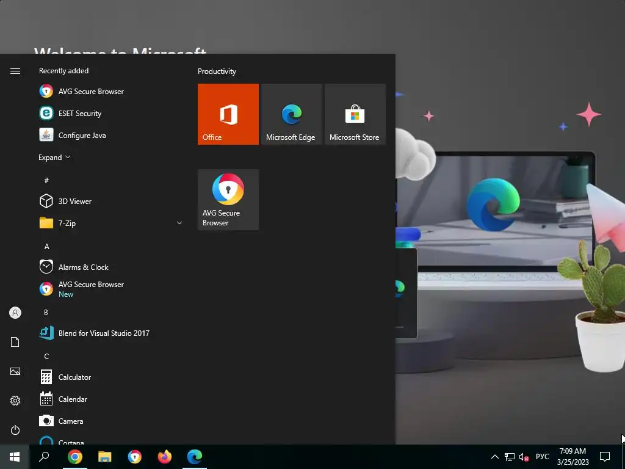The height and width of the screenshot is (469, 625).
Task: Expand the 7-Zip folder chevron
Action: (179, 223)
